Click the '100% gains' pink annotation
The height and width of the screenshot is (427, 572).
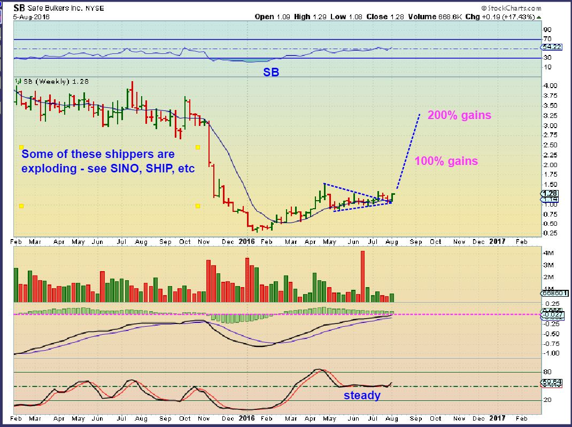point(446,161)
